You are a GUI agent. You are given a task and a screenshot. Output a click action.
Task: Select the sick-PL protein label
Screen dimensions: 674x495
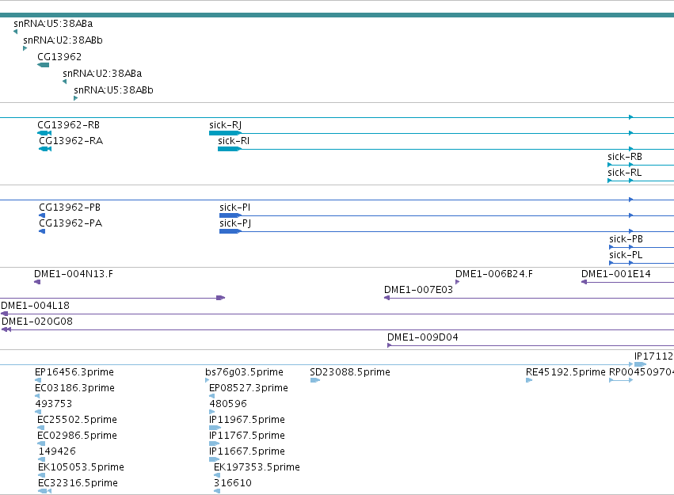(x=626, y=255)
